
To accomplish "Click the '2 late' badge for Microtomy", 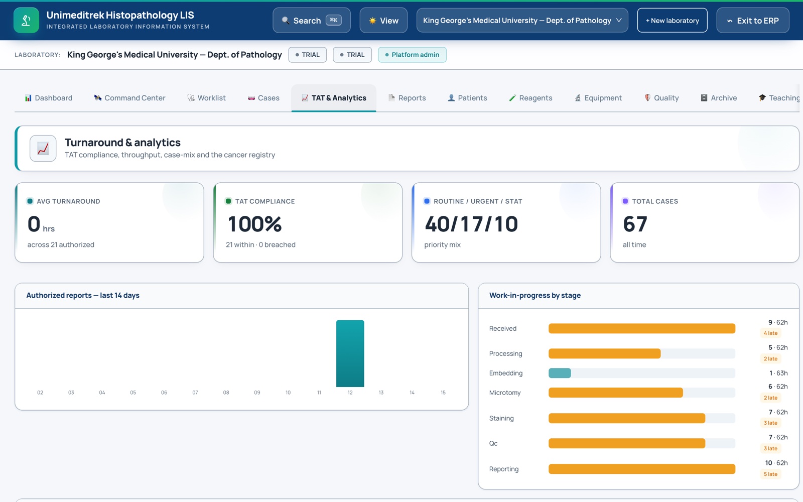I will (770, 398).
